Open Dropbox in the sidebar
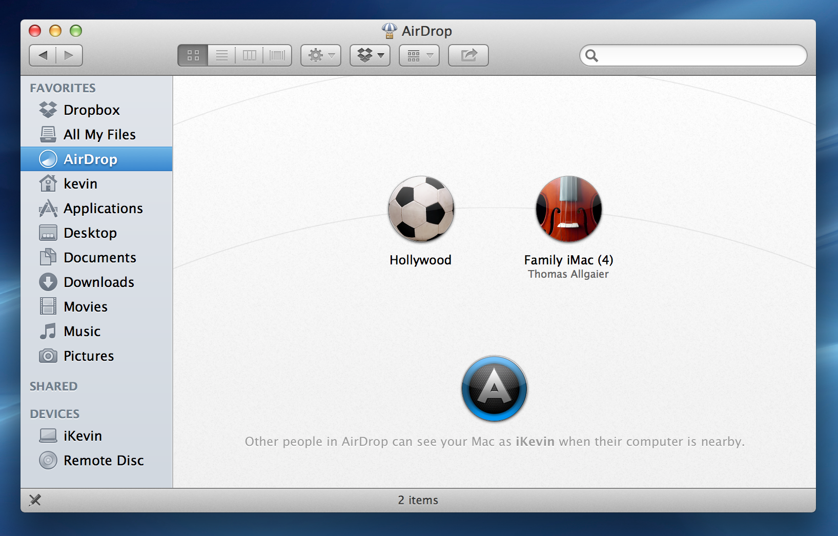Screen dimensions: 838x536 point(96,110)
